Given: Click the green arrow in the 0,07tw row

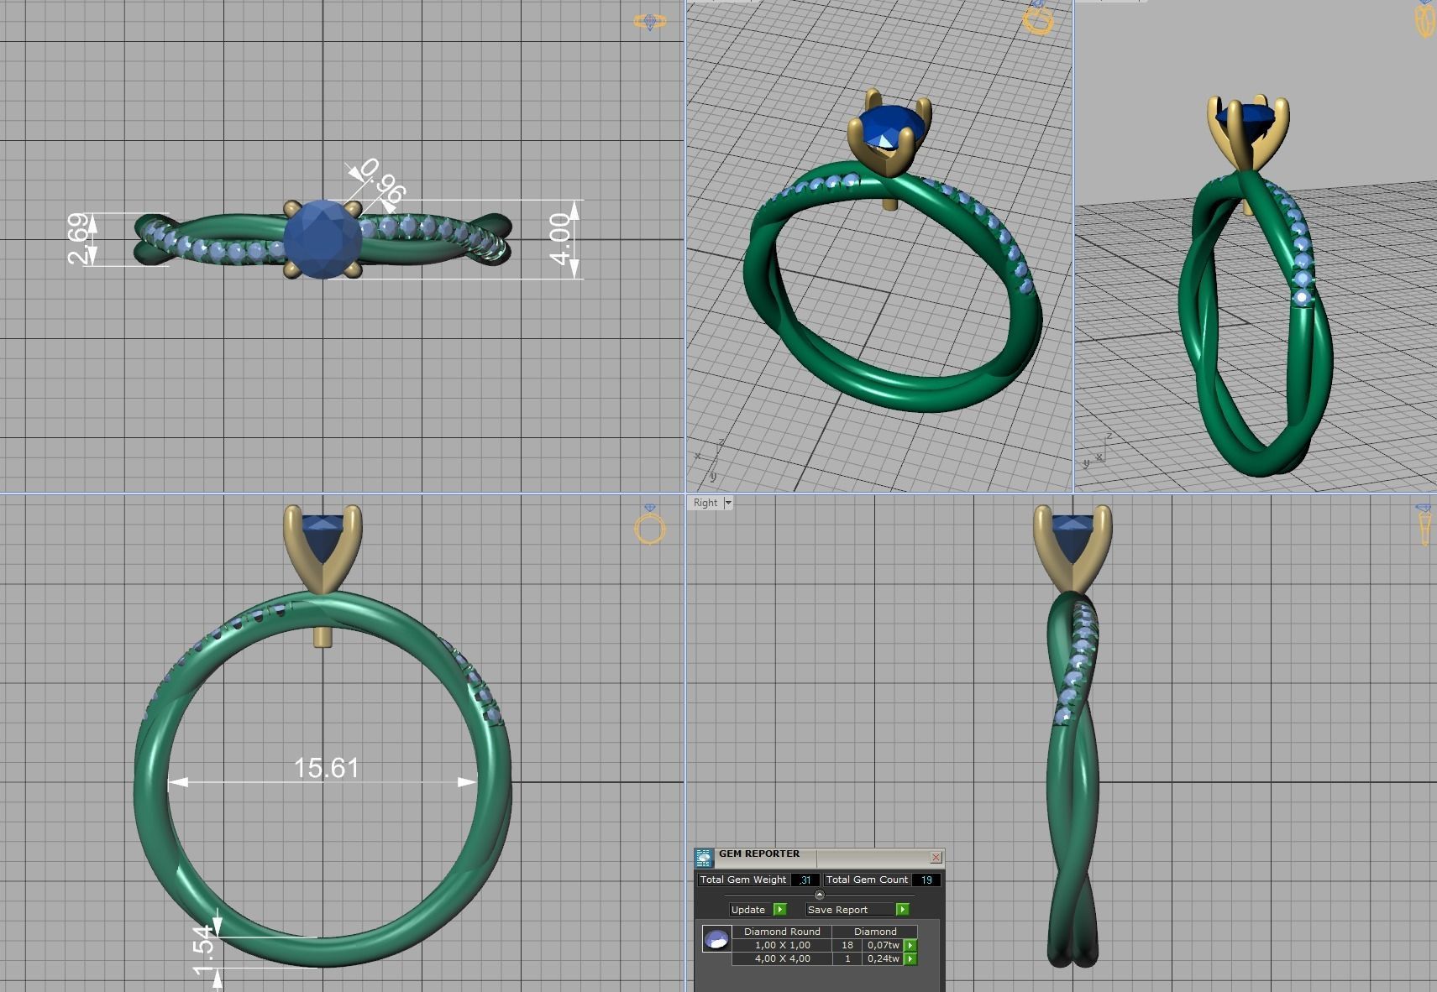Looking at the screenshot, I should point(910,945).
